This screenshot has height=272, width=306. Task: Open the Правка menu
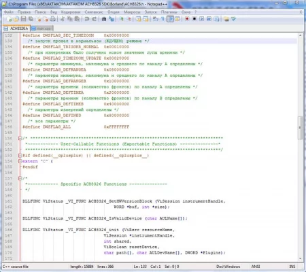(x=24, y=12)
